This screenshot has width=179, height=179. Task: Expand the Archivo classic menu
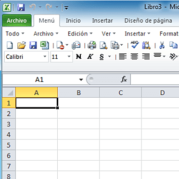(46, 34)
